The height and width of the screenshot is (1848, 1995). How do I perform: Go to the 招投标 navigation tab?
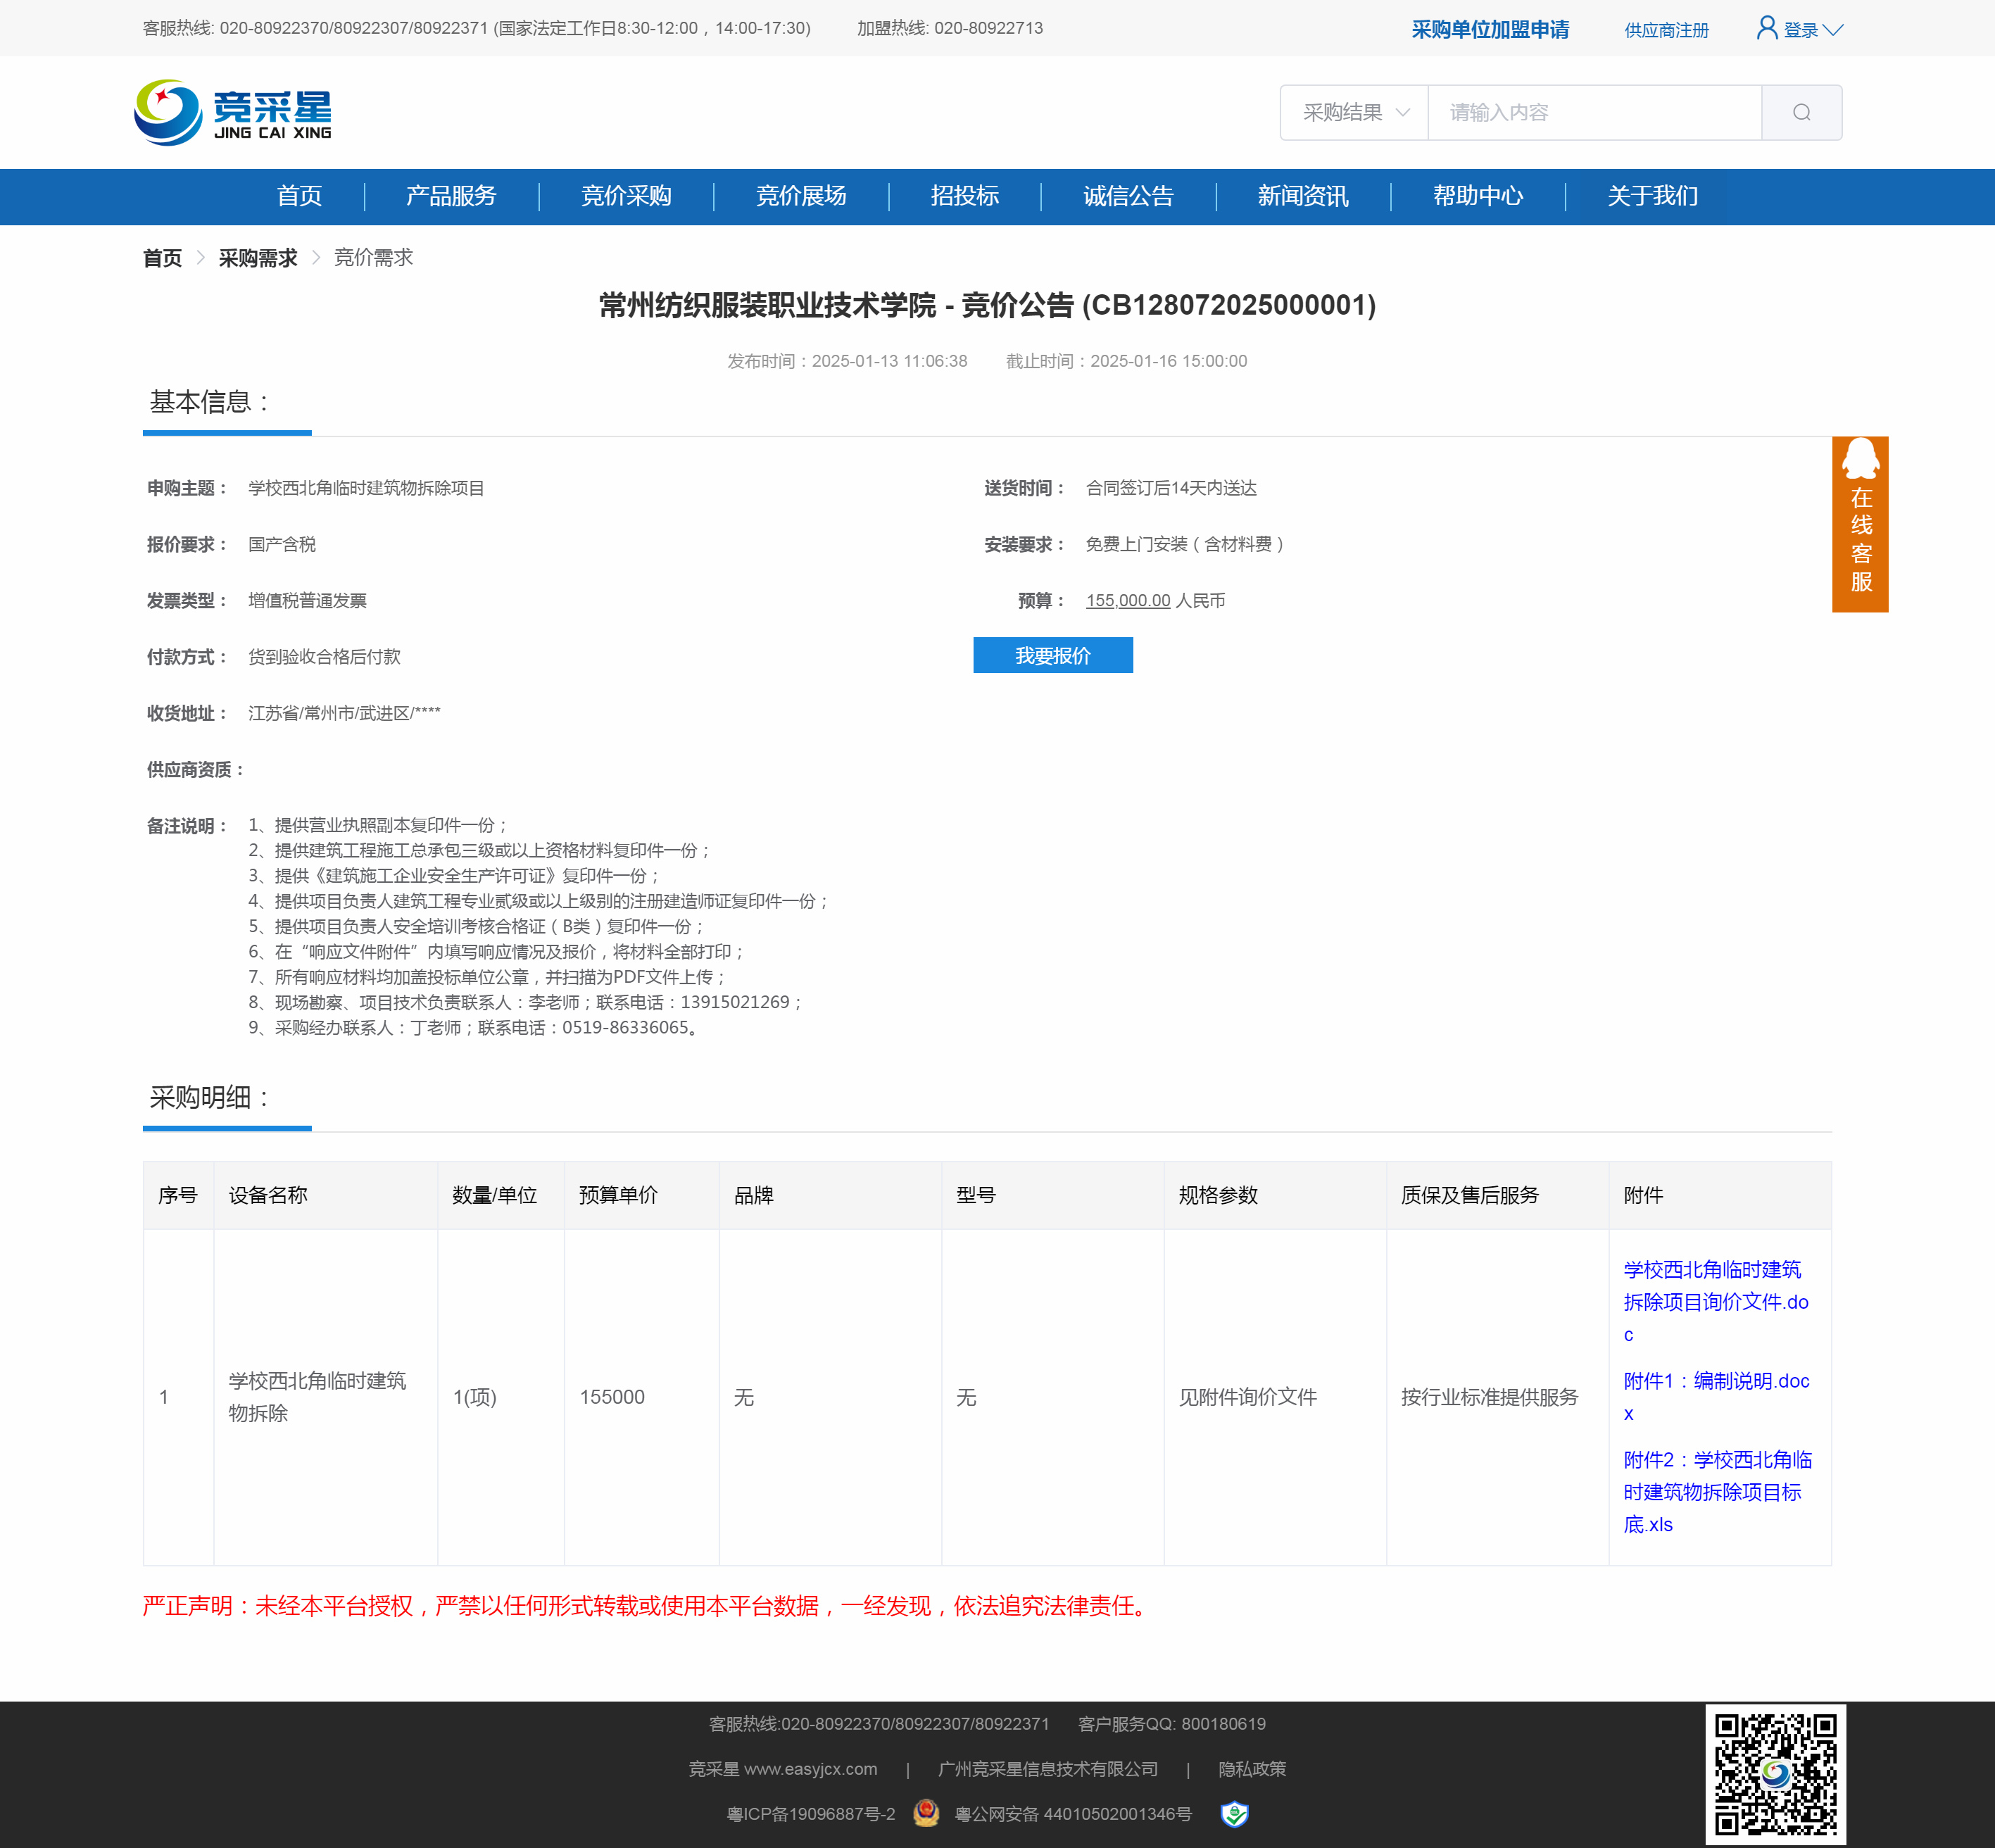[964, 196]
